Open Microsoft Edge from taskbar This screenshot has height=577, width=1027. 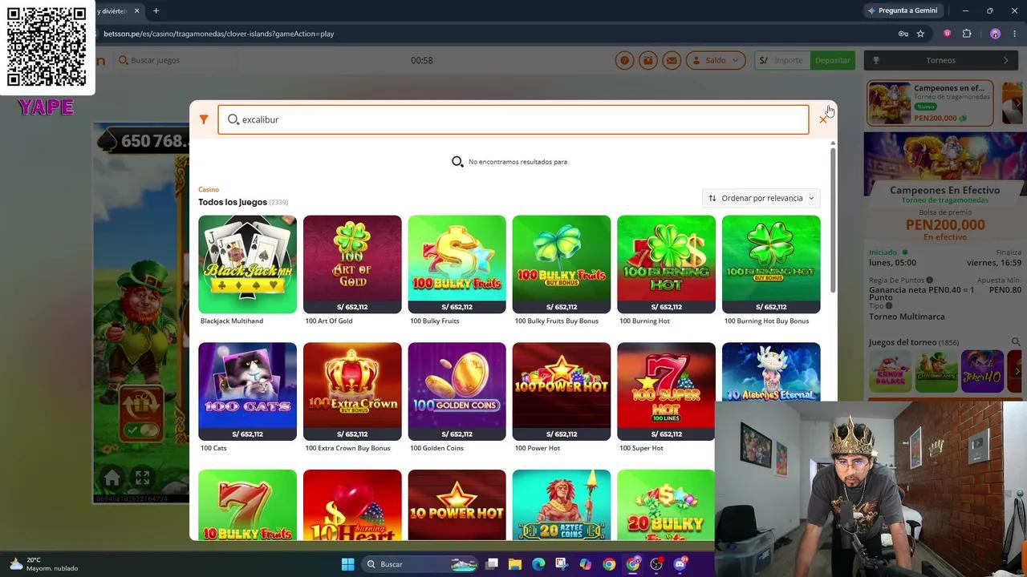[x=538, y=564]
